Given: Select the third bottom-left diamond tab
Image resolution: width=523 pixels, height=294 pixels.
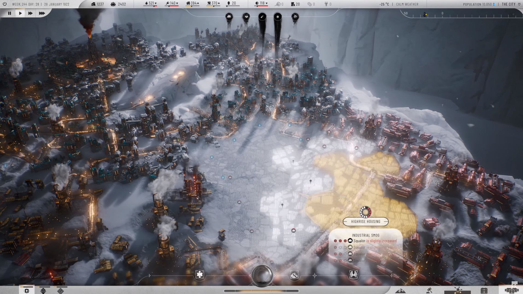Looking at the screenshot, I should click(x=60, y=290).
